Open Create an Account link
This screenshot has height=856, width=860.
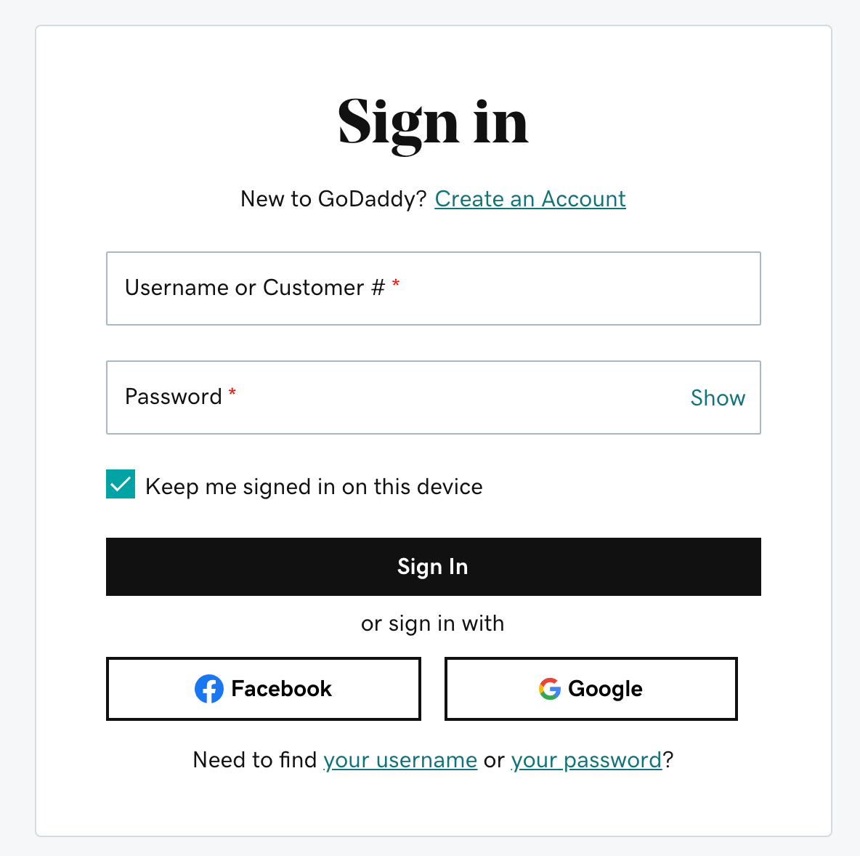click(530, 198)
